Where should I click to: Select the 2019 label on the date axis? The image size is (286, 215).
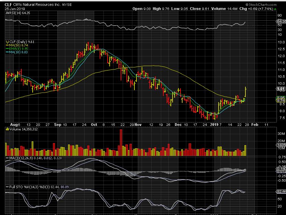pyautogui.click(x=214, y=124)
